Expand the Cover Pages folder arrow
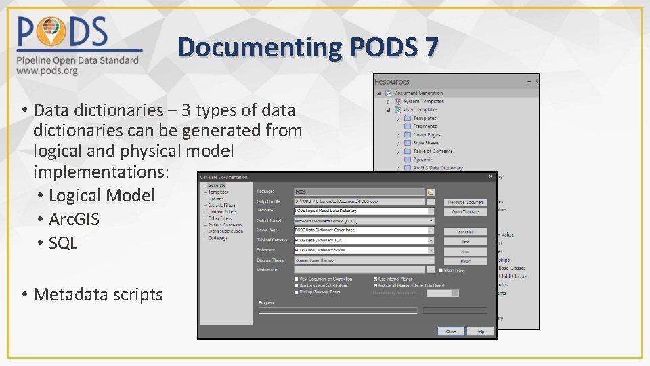Screen dimensions: 650x366 (398, 135)
